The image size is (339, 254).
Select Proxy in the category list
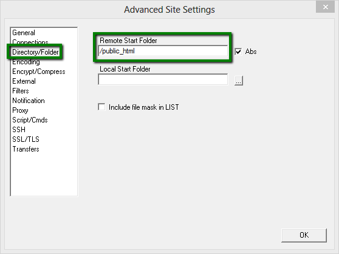tap(20, 110)
